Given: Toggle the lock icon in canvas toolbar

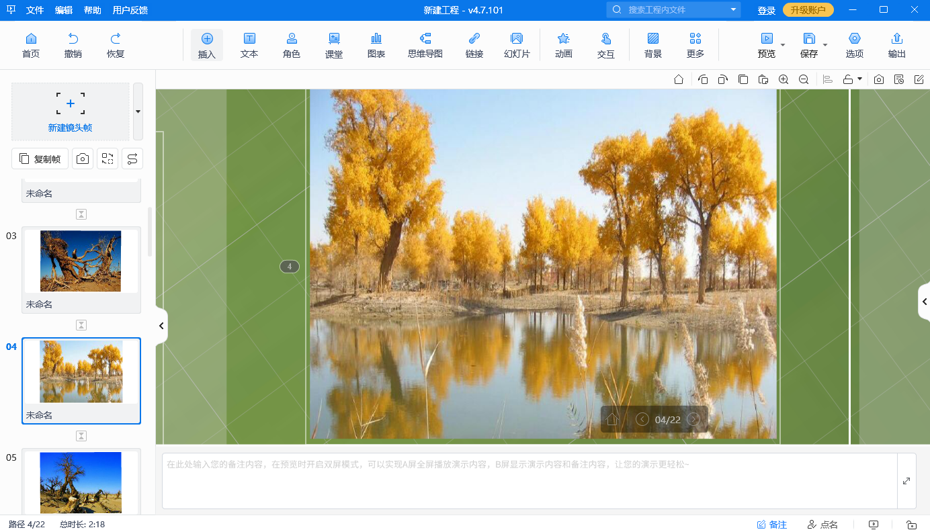Looking at the screenshot, I should click(x=848, y=79).
